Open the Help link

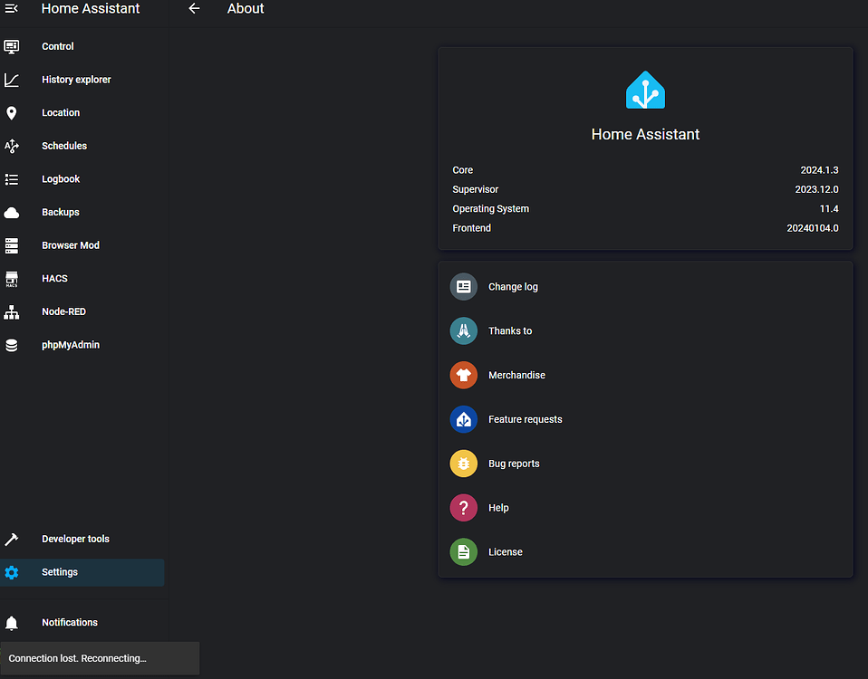pyautogui.click(x=645, y=508)
